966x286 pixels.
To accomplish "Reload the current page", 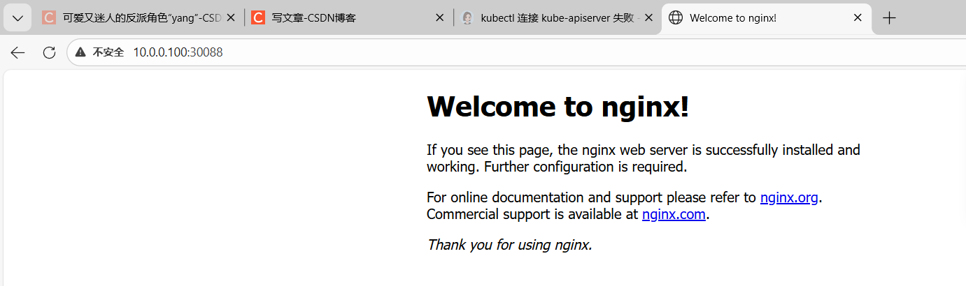I will click(x=49, y=52).
